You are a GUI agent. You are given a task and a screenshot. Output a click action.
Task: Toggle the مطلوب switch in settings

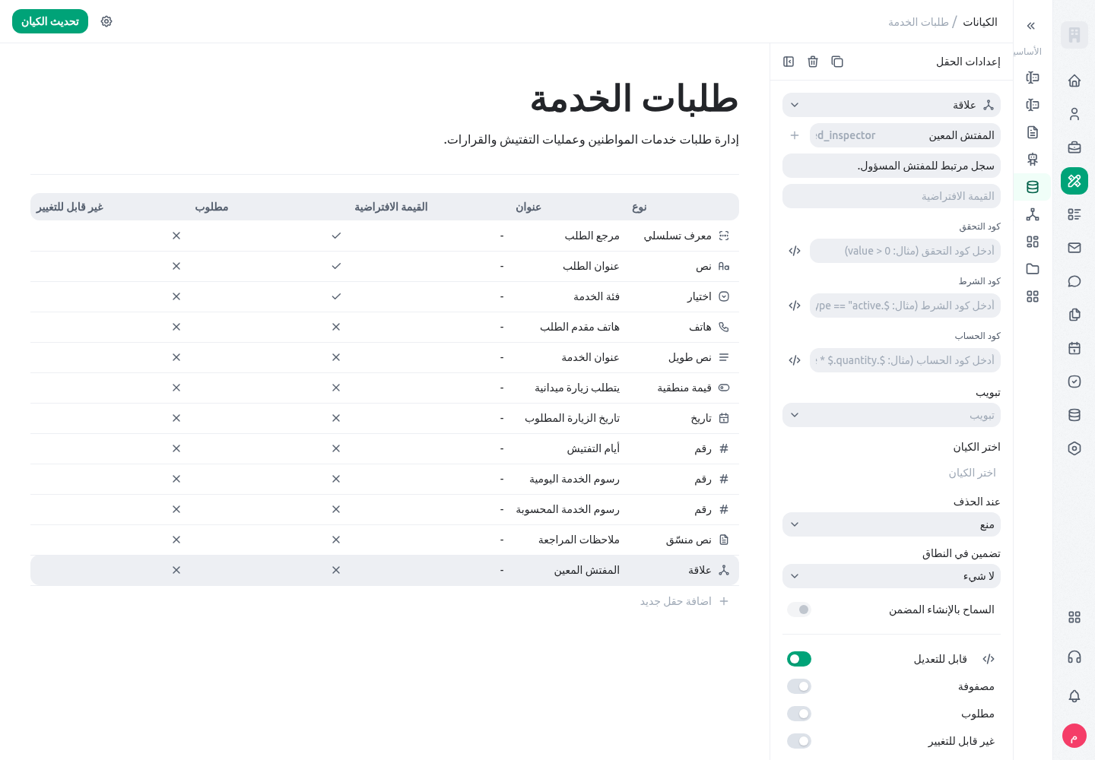[x=799, y=714]
